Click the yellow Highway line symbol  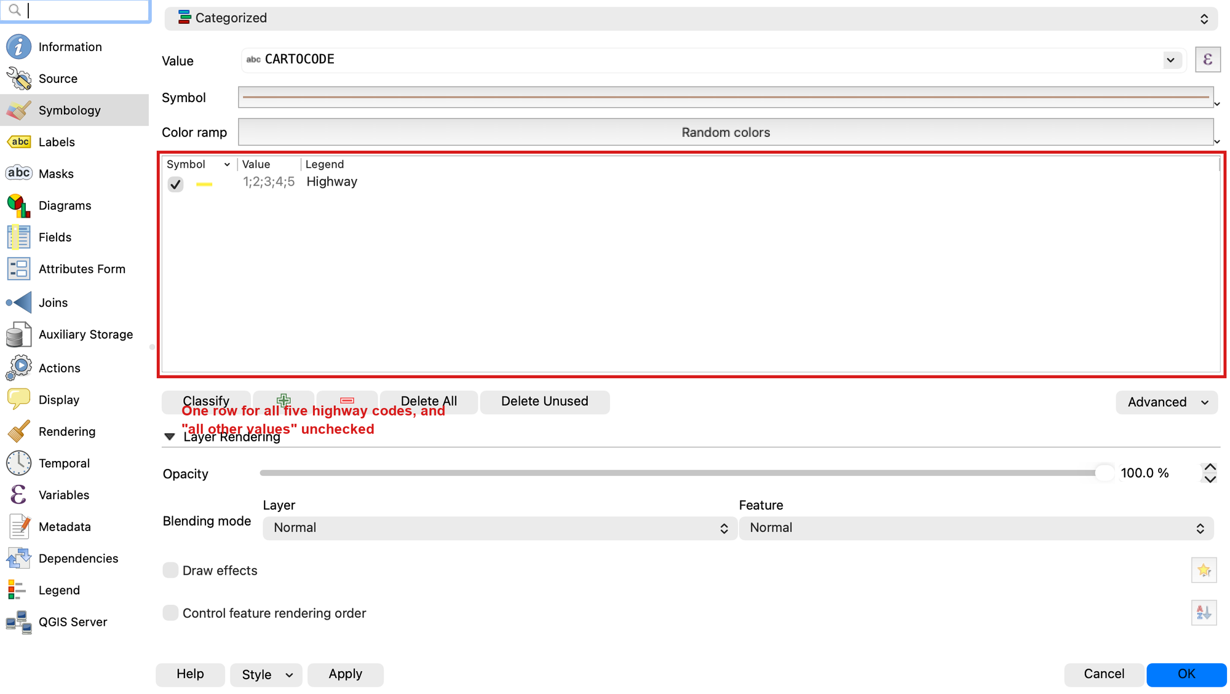click(204, 184)
